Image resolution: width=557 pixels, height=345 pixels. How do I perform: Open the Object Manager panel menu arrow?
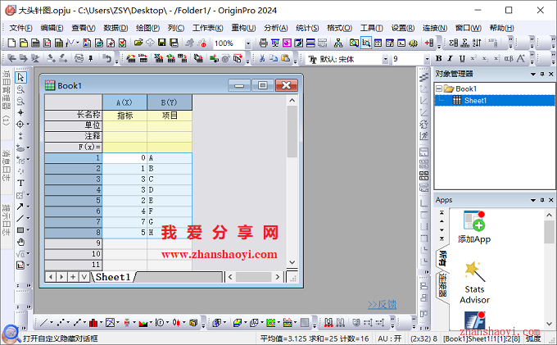[x=533, y=75]
